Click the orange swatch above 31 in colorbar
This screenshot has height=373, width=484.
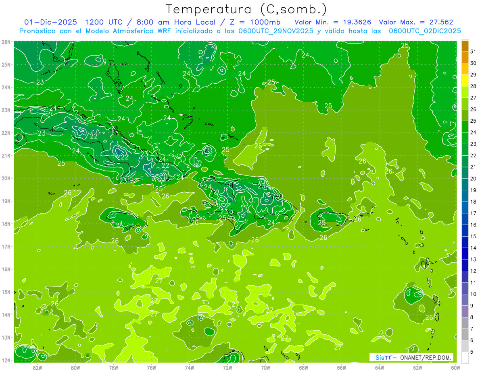click(x=465, y=46)
